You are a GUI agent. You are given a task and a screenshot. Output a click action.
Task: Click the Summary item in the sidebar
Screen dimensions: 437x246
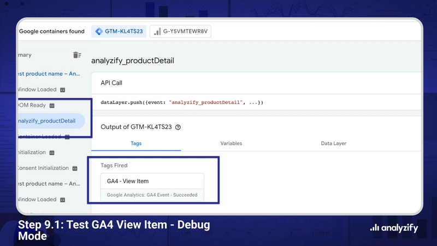25,55
